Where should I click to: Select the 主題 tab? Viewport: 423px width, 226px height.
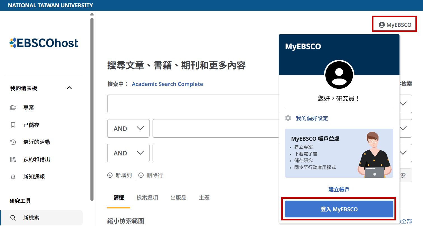(204, 198)
